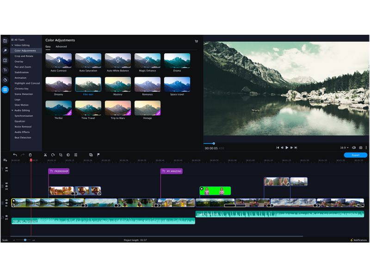Click the Color Adjustments icon in toolbar

tap(68, 155)
